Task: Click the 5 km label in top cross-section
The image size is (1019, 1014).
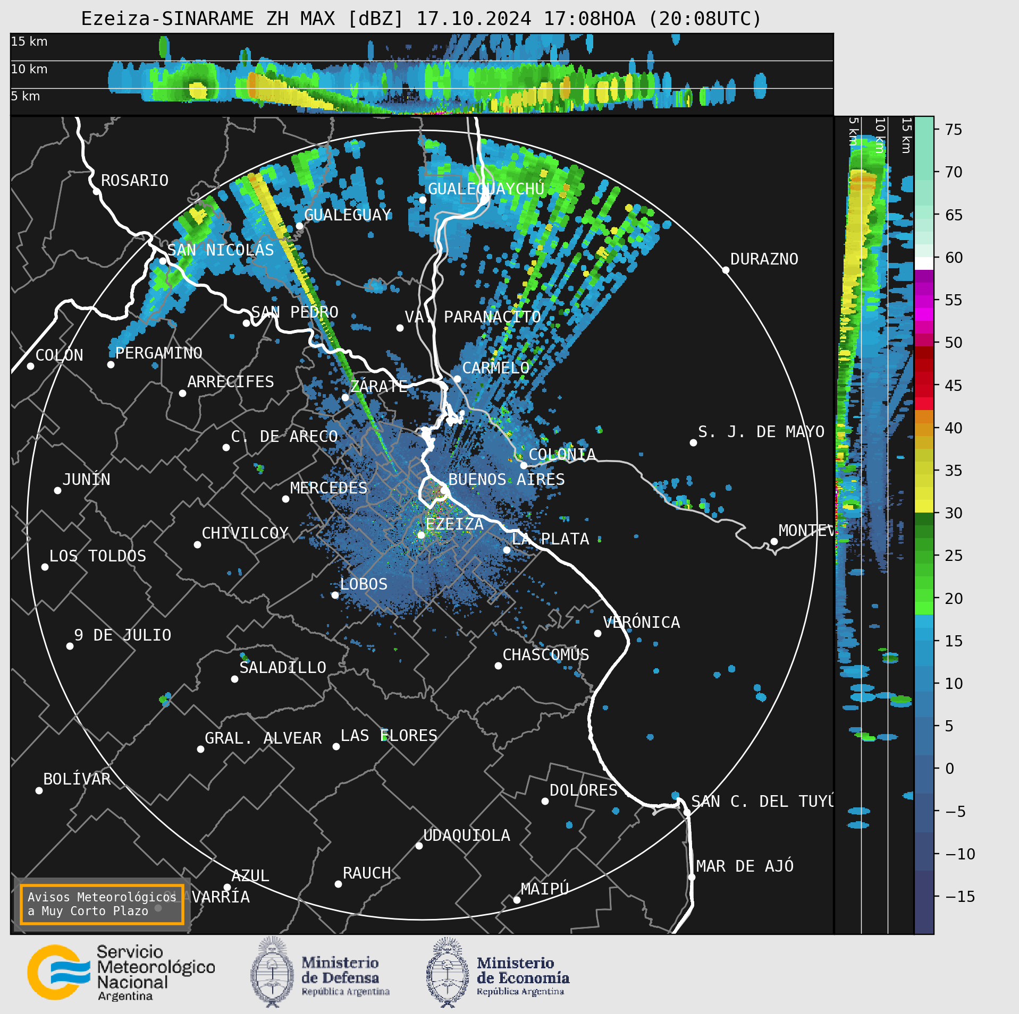Action: tap(26, 96)
